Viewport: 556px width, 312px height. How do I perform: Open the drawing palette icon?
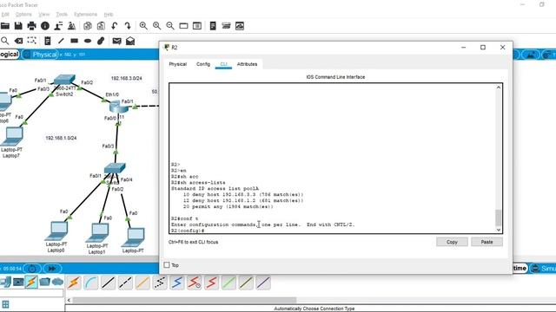(183, 26)
